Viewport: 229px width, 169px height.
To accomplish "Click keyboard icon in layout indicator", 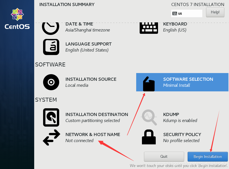I will click(x=175, y=13).
